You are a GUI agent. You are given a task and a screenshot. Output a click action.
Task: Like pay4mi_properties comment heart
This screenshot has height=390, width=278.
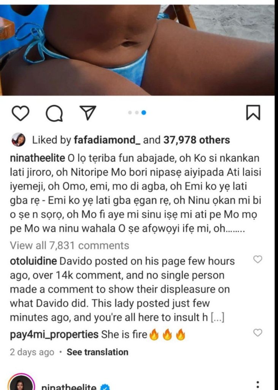(x=257, y=332)
